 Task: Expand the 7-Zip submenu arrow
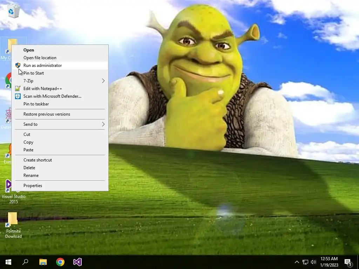(x=103, y=81)
